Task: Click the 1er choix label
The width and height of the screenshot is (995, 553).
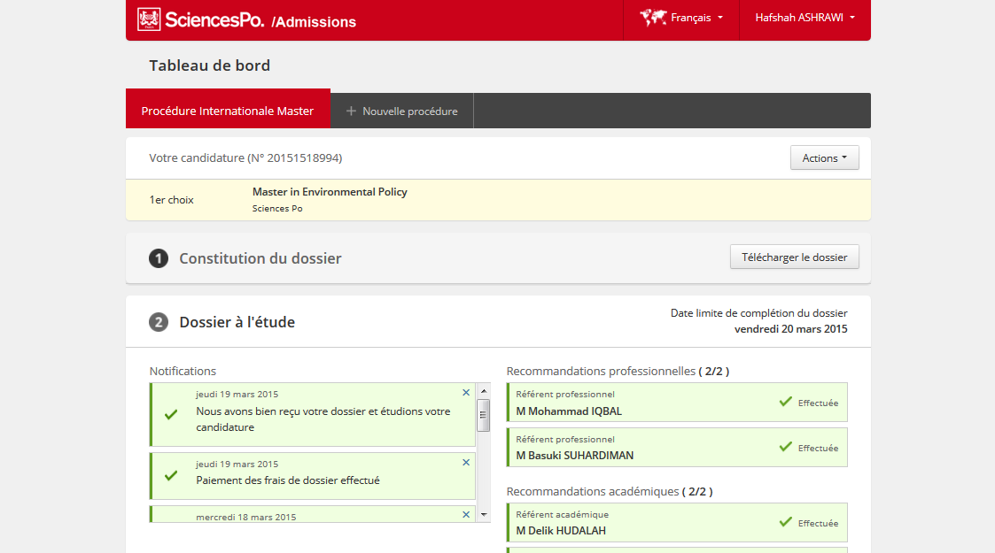Action: click(x=171, y=200)
